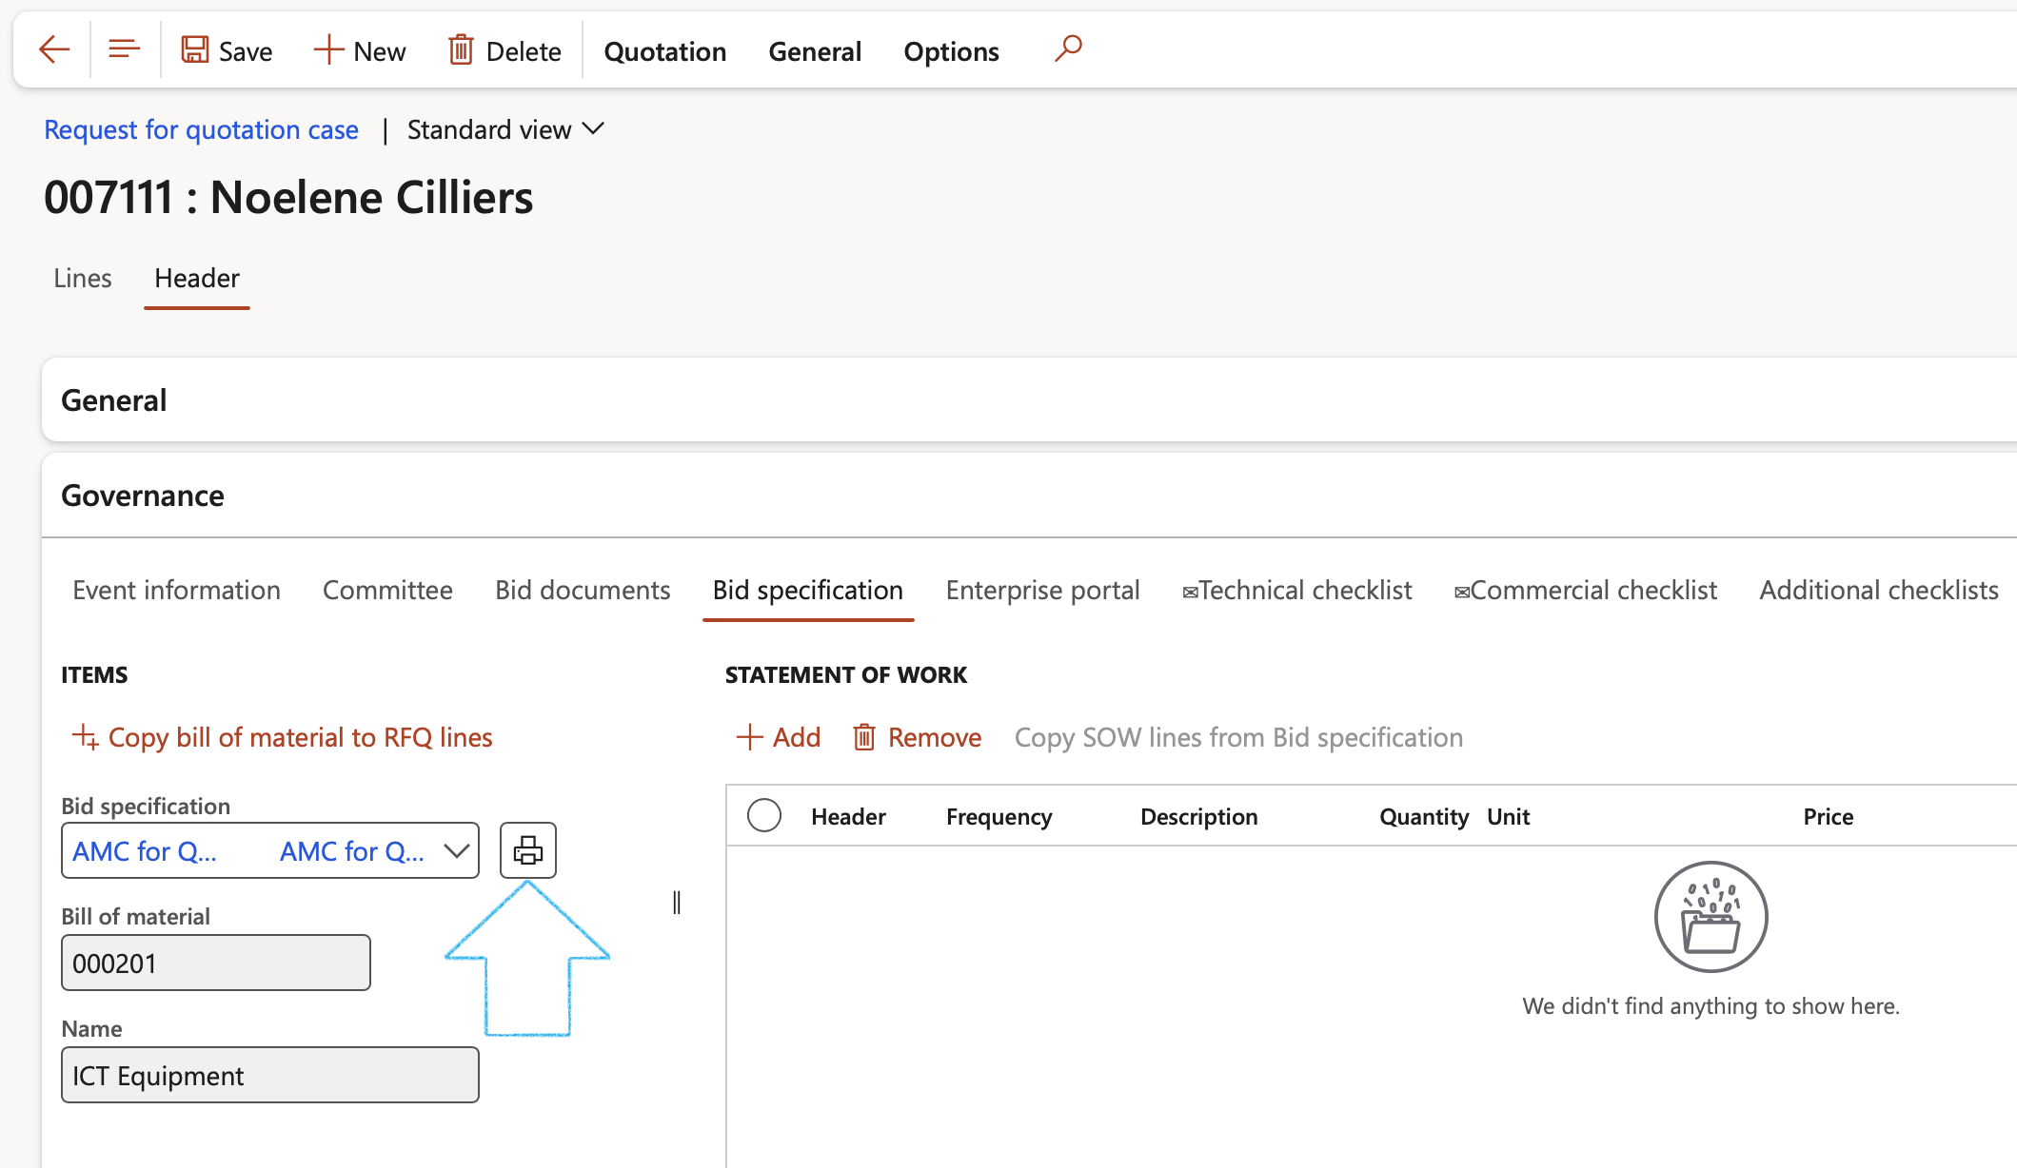
Task: Switch to the Lines tab
Action: [x=83, y=278]
